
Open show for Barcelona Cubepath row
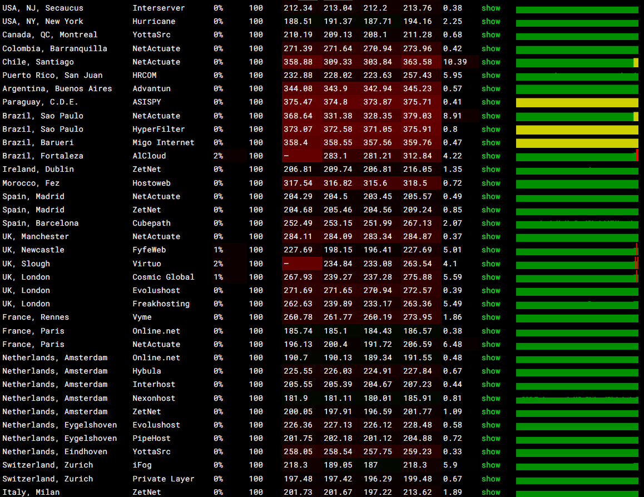point(491,223)
